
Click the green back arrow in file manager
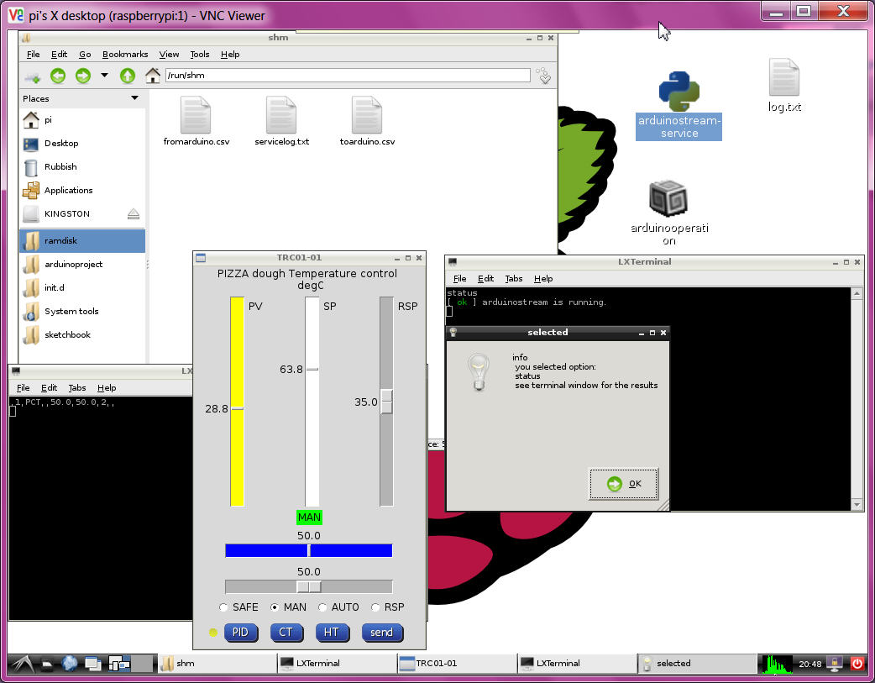tap(58, 76)
